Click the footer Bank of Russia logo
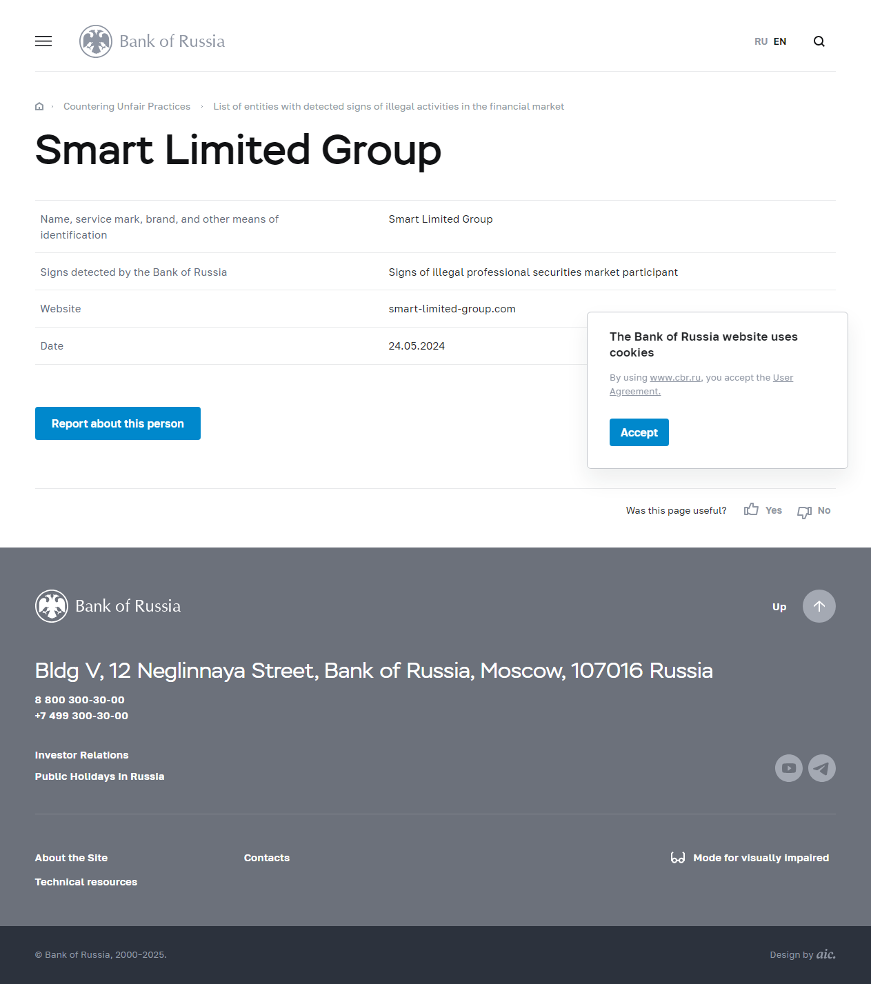The image size is (871, 984). click(x=108, y=606)
